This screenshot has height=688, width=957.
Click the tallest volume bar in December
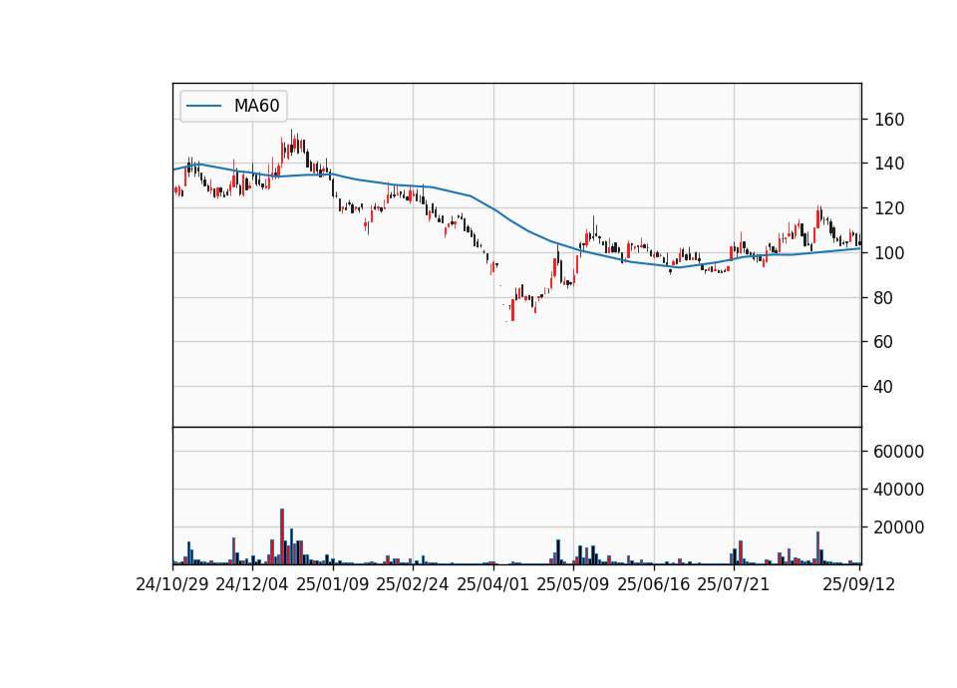click(x=282, y=536)
